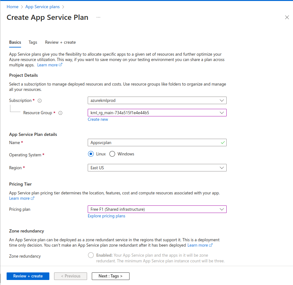Click the Create new resource group link

pyautogui.click(x=98, y=119)
